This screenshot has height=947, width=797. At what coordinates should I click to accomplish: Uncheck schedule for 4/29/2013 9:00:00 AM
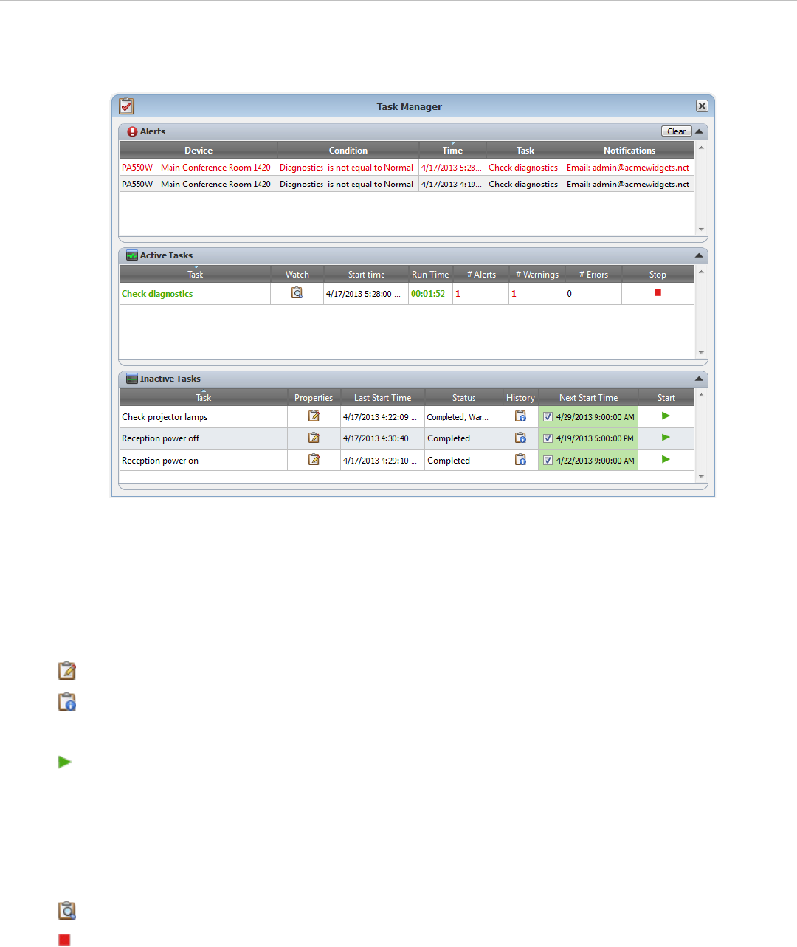(x=548, y=417)
